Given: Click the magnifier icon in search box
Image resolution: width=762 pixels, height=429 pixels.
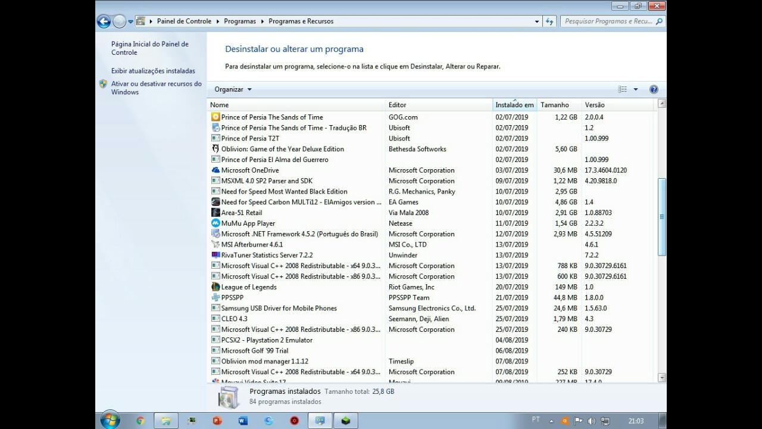Looking at the screenshot, I should pyautogui.click(x=659, y=21).
